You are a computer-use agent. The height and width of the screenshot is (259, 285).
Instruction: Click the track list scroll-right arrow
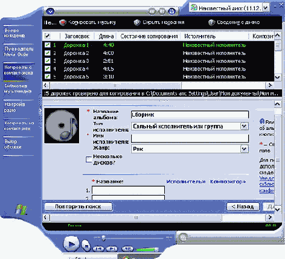click(x=270, y=85)
